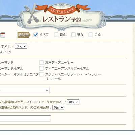135x135 pixels.
Task: Click the 時間帯 label tag
Action: tap(24, 35)
